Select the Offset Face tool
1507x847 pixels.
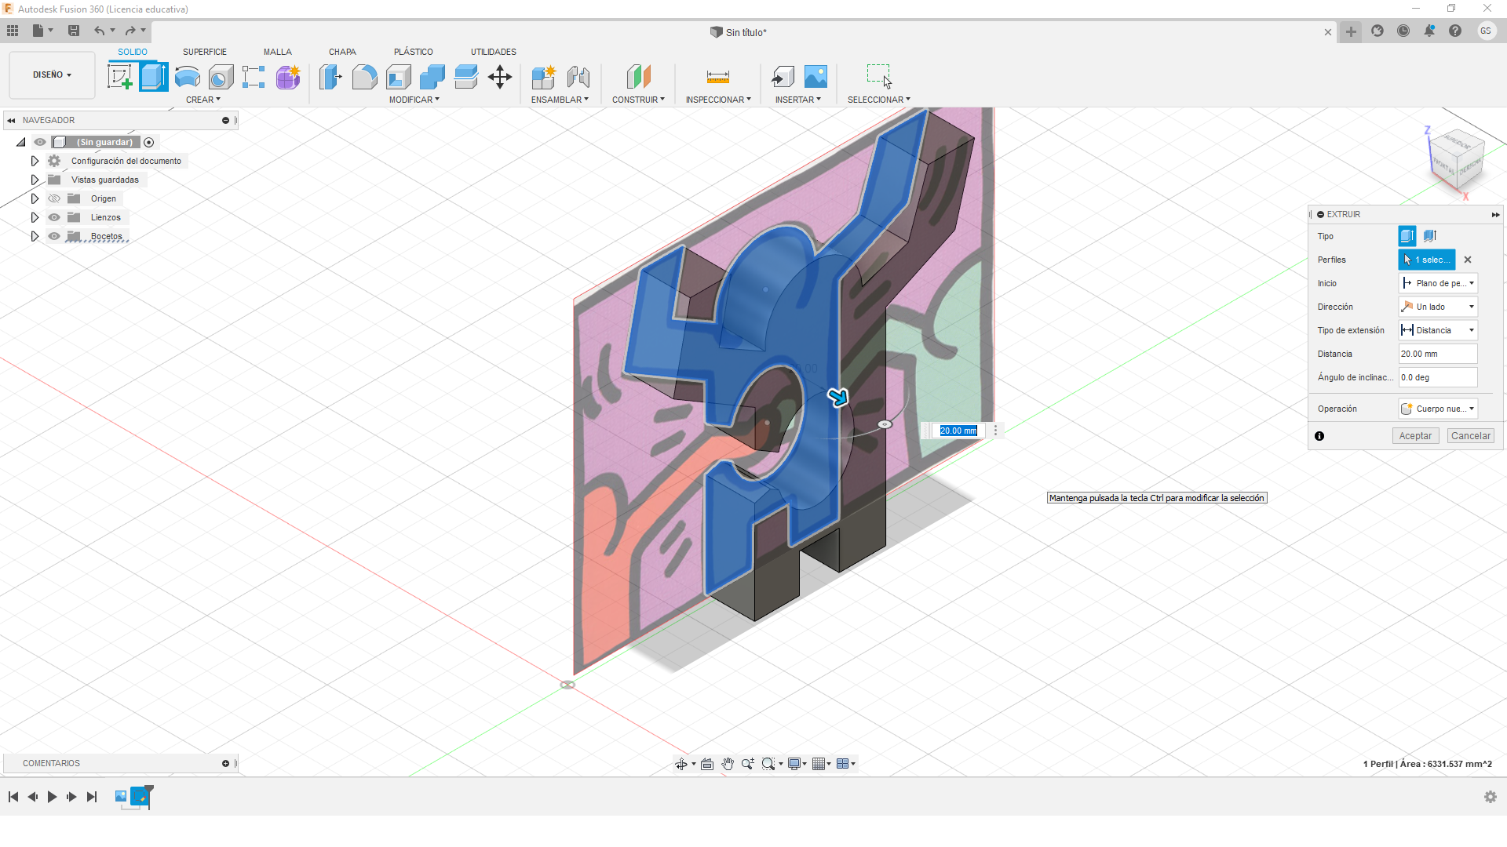(x=466, y=77)
